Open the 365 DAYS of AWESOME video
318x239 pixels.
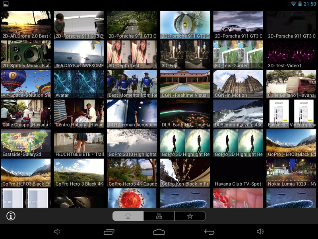[x=79, y=55]
